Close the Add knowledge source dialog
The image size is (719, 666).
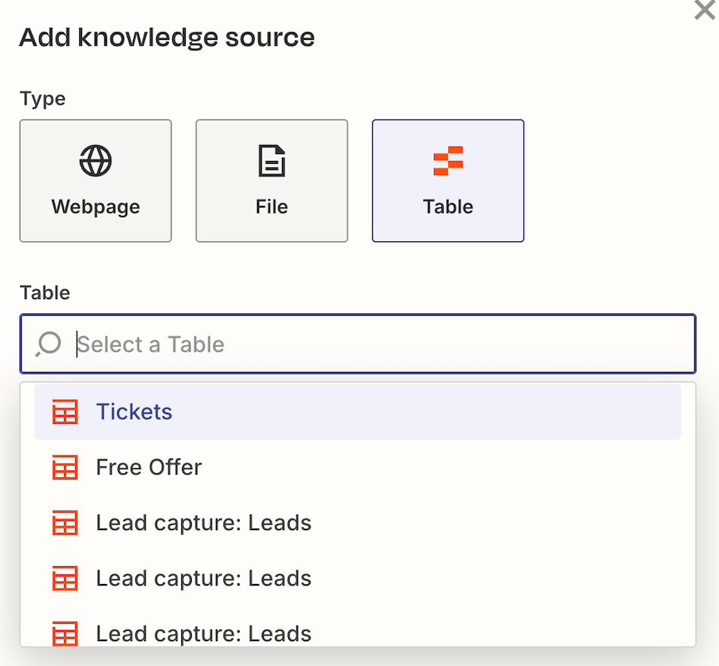pos(705,11)
